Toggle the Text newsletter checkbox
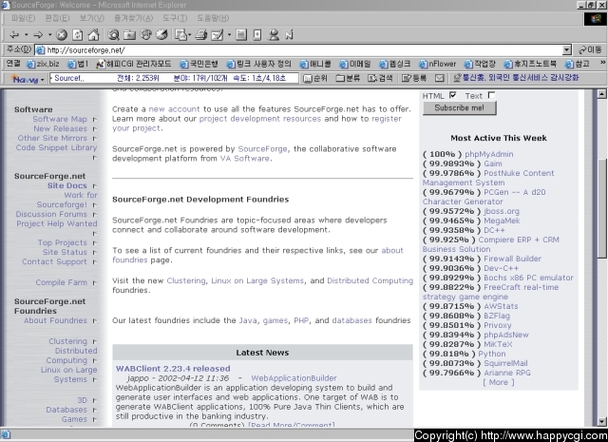 tap(492, 95)
